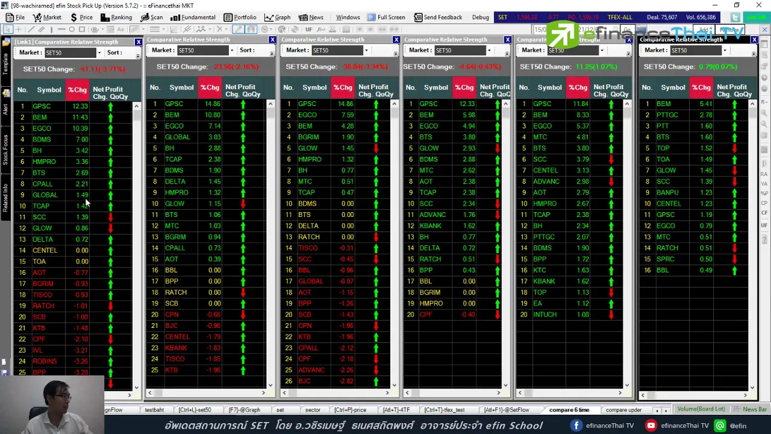Expand Market dropdown in third panel
Screen dimensions: 771x434
(x=366, y=51)
